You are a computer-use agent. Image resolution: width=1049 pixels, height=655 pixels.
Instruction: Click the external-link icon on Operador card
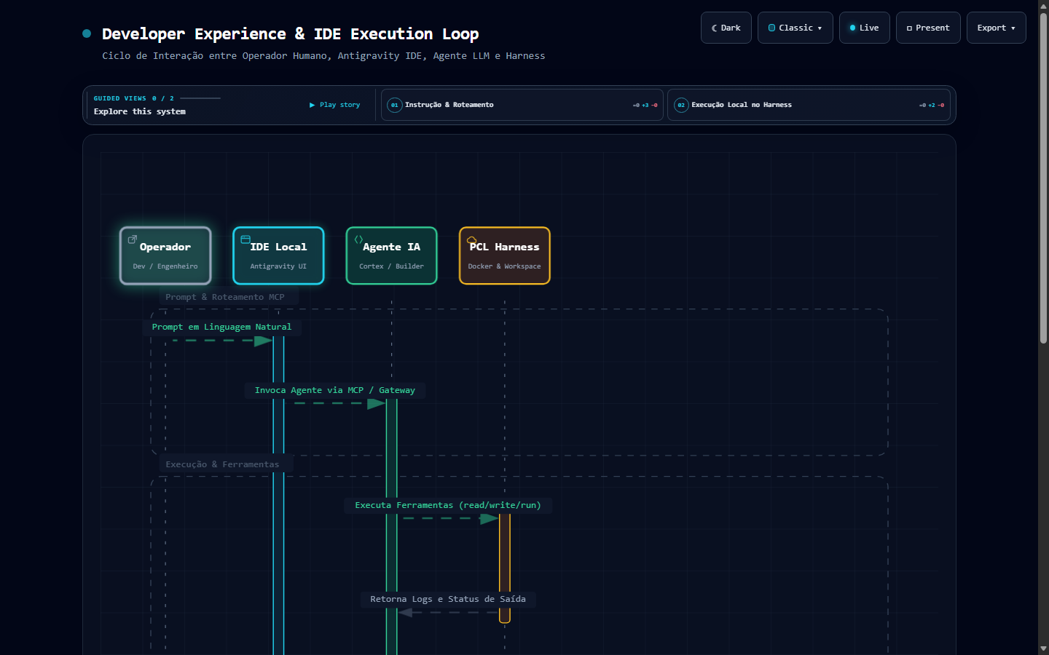click(133, 239)
